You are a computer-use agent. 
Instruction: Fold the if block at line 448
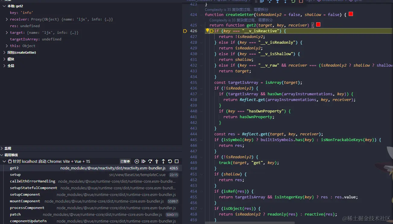point(201,157)
